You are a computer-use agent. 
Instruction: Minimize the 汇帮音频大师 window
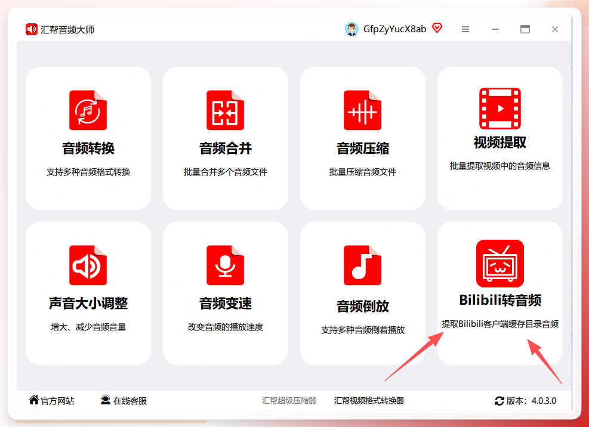[x=495, y=29]
